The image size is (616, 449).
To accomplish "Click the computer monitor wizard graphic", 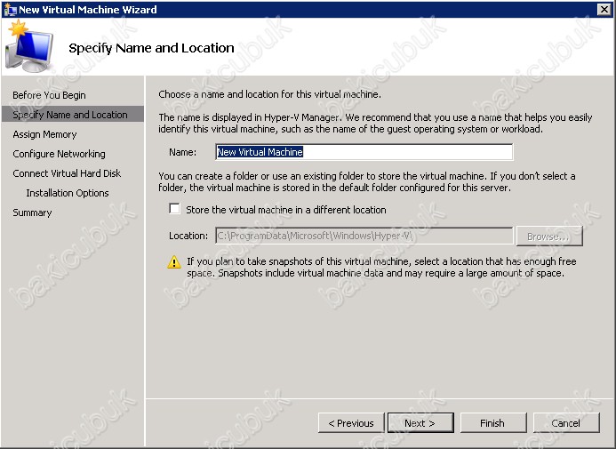I will tap(29, 47).
